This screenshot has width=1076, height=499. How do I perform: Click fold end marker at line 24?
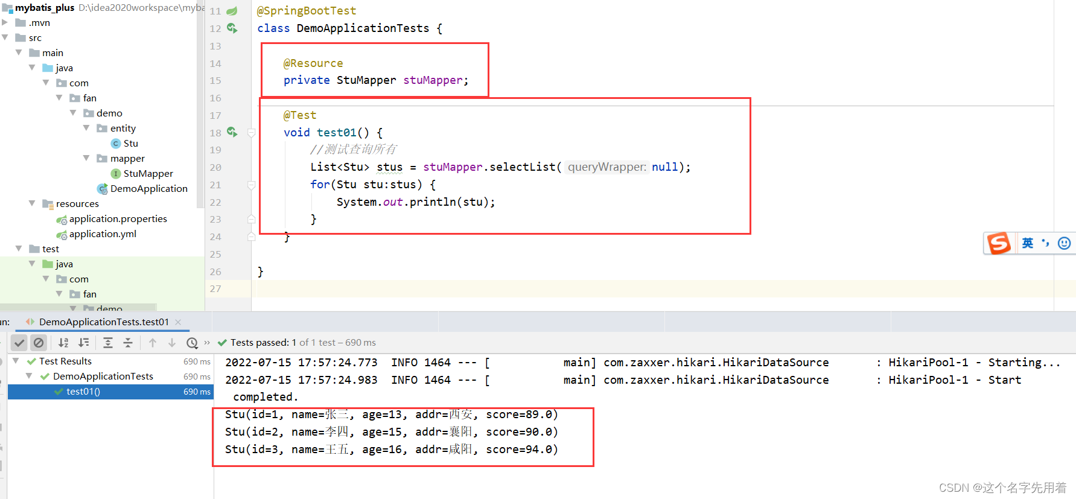[252, 237]
